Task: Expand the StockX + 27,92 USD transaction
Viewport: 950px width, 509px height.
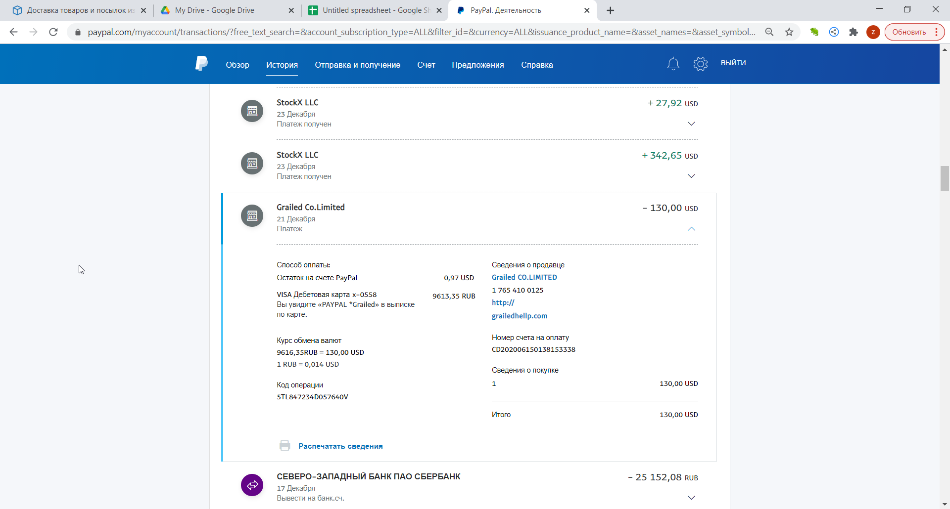Action: 691,124
